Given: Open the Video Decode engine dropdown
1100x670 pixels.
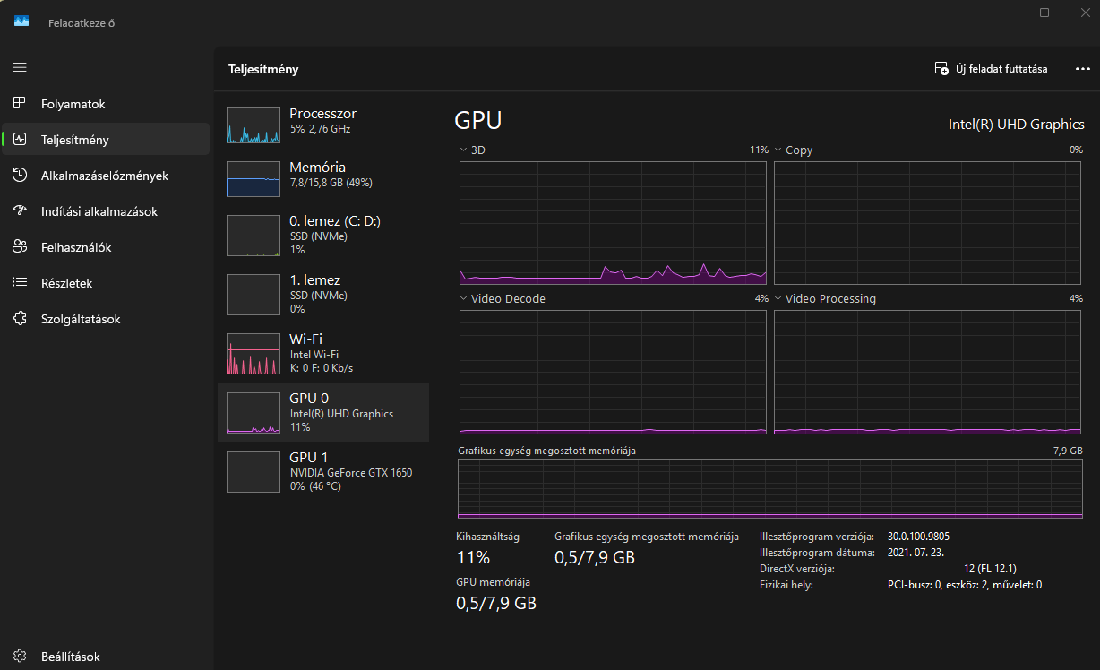Looking at the screenshot, I should (x=463, y=298).
